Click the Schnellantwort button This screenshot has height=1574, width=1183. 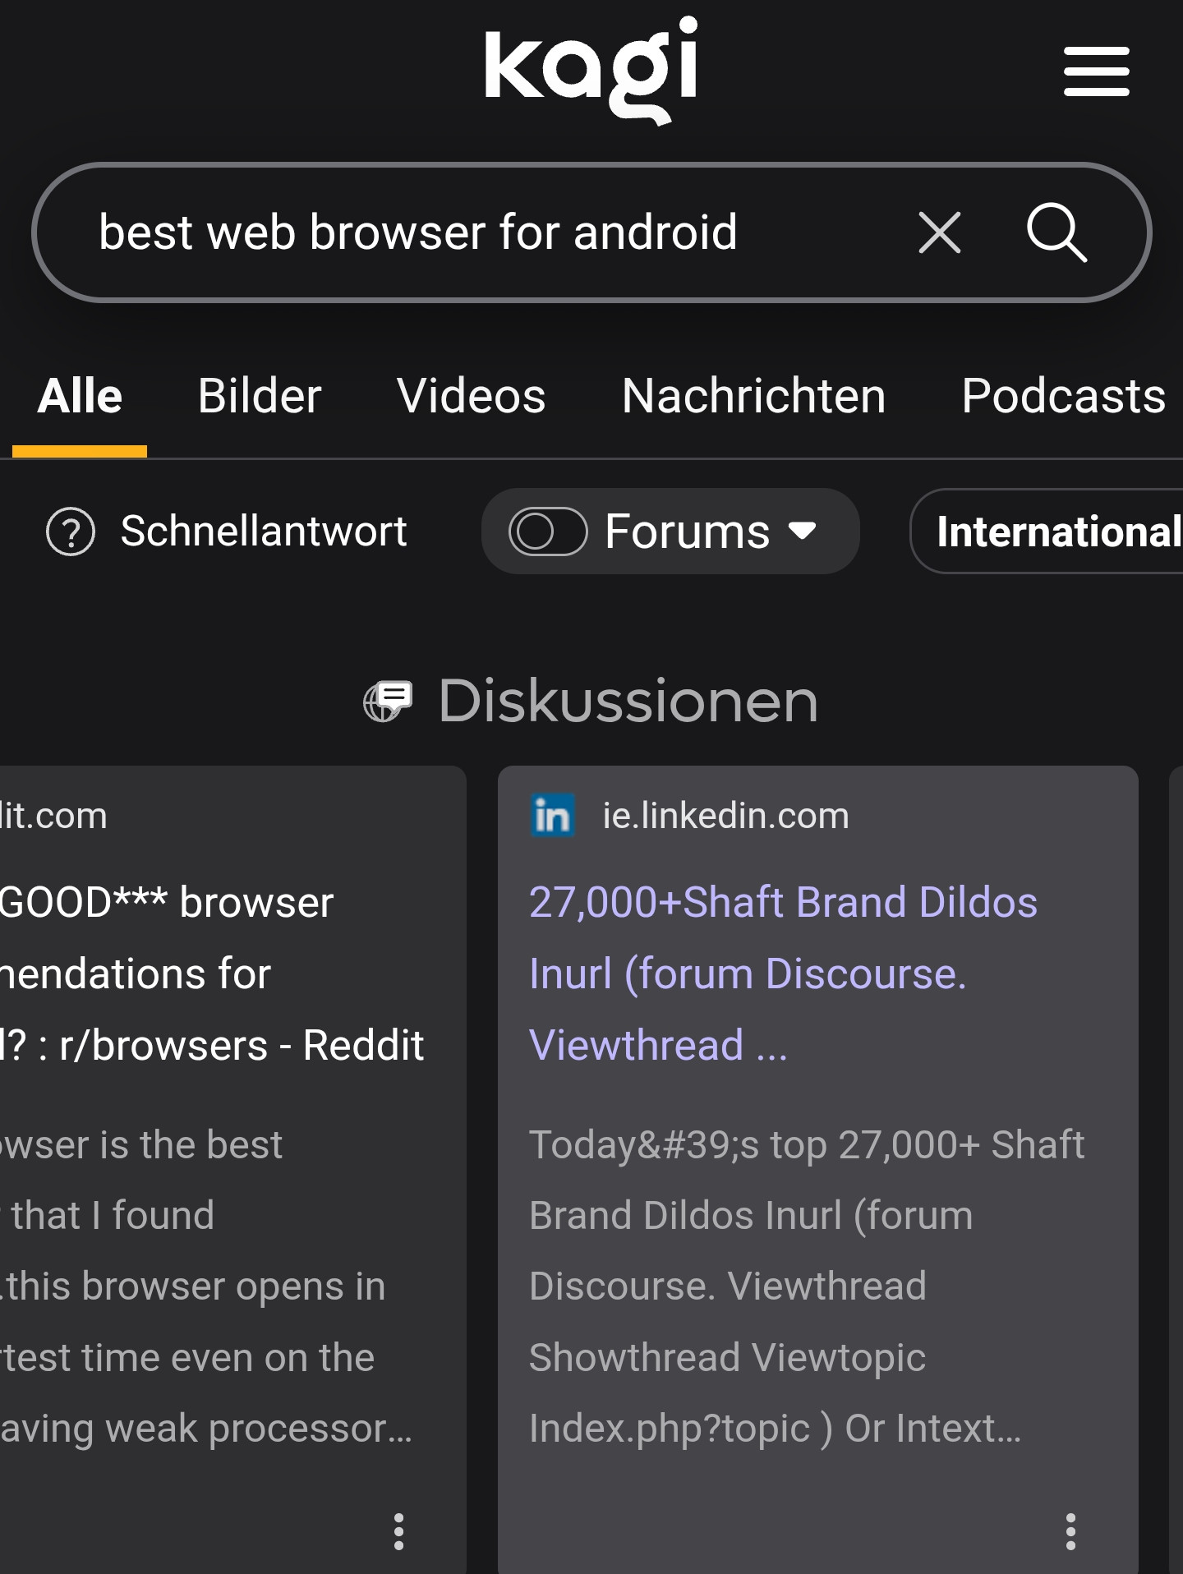pos(263,532)
